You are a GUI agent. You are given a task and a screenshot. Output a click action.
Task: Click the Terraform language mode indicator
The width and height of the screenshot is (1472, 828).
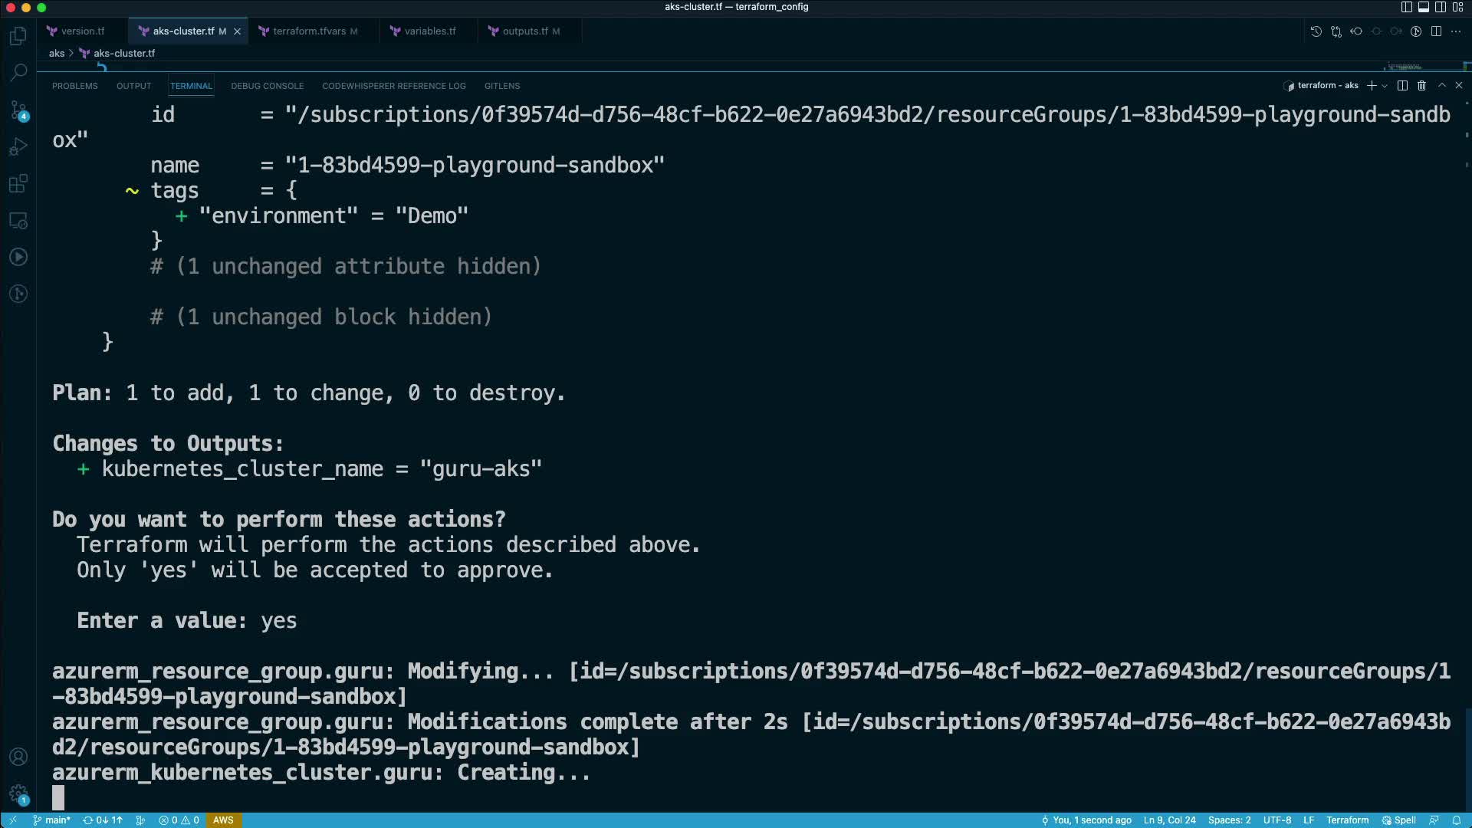point(1347,820)
